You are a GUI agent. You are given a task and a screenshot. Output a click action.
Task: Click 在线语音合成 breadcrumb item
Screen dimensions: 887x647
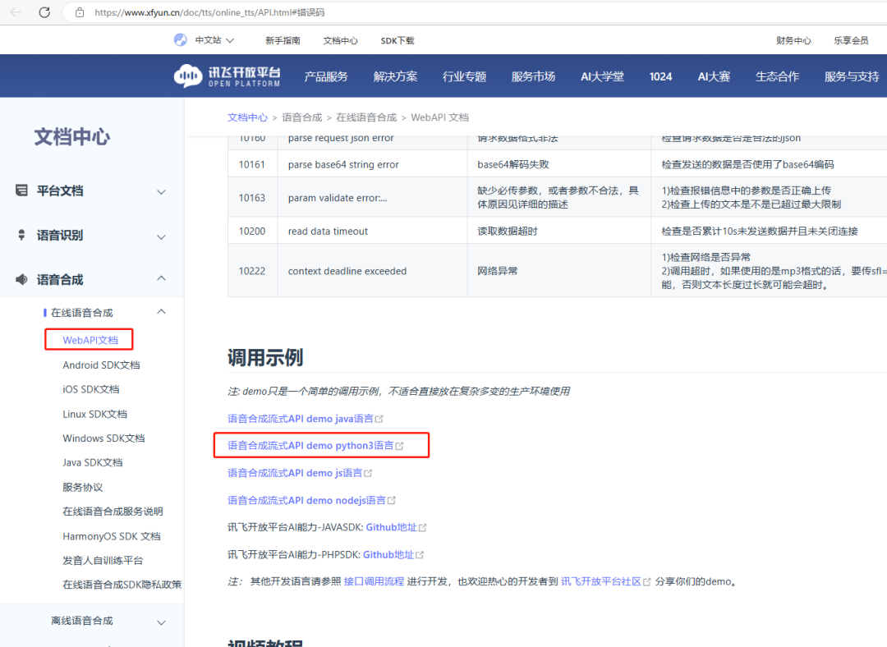tap(366, 117)
